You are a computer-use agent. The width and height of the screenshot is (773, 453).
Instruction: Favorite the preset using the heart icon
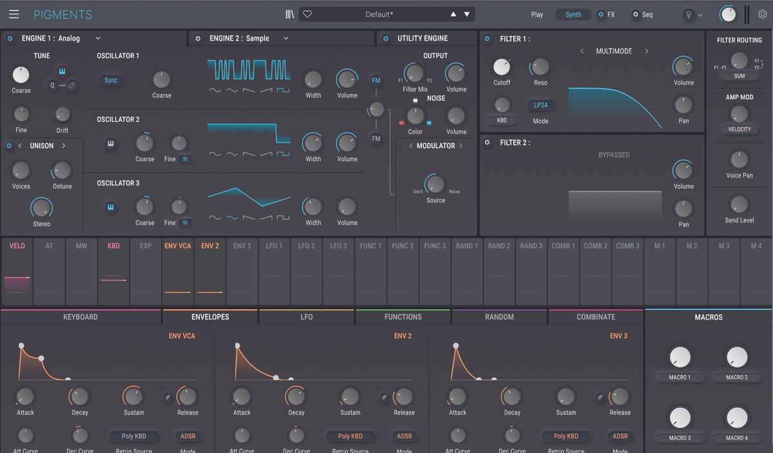point(307,14)
